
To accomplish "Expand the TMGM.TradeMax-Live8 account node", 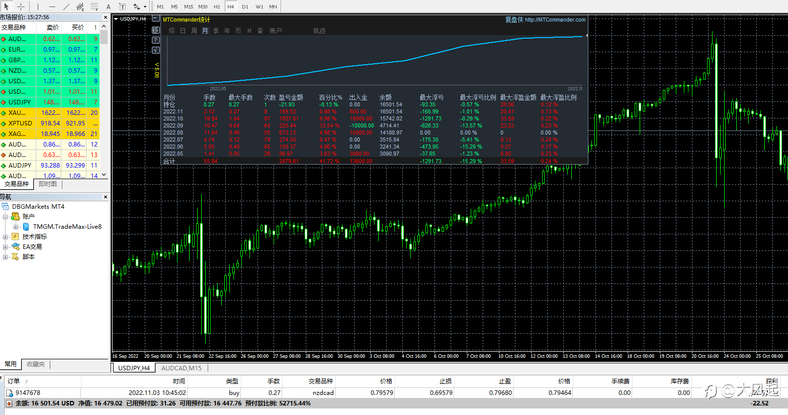I will [16, 227].
